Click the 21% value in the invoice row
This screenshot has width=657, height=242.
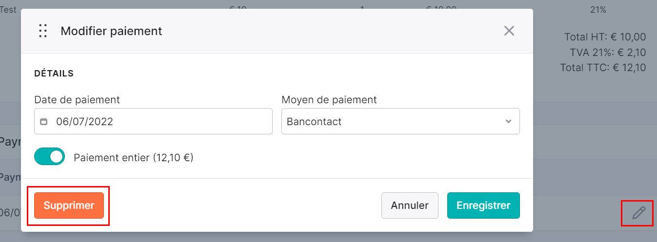point(597,9)
